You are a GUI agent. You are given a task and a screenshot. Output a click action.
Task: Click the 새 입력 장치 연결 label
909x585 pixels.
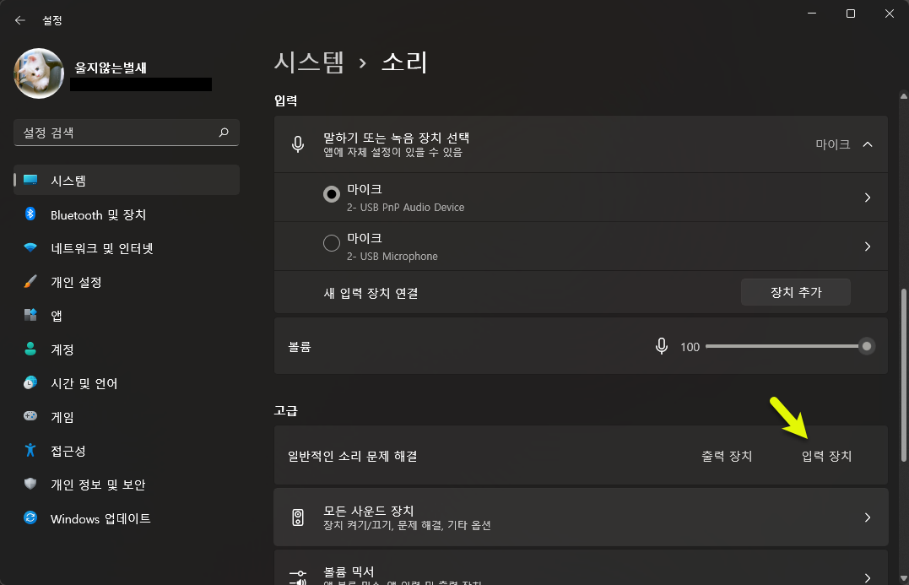pyautogui.click(x=371, y=293)
